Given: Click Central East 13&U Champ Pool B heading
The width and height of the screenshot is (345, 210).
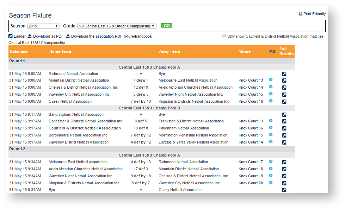Looking at the screenshot, I should [149, 108].
